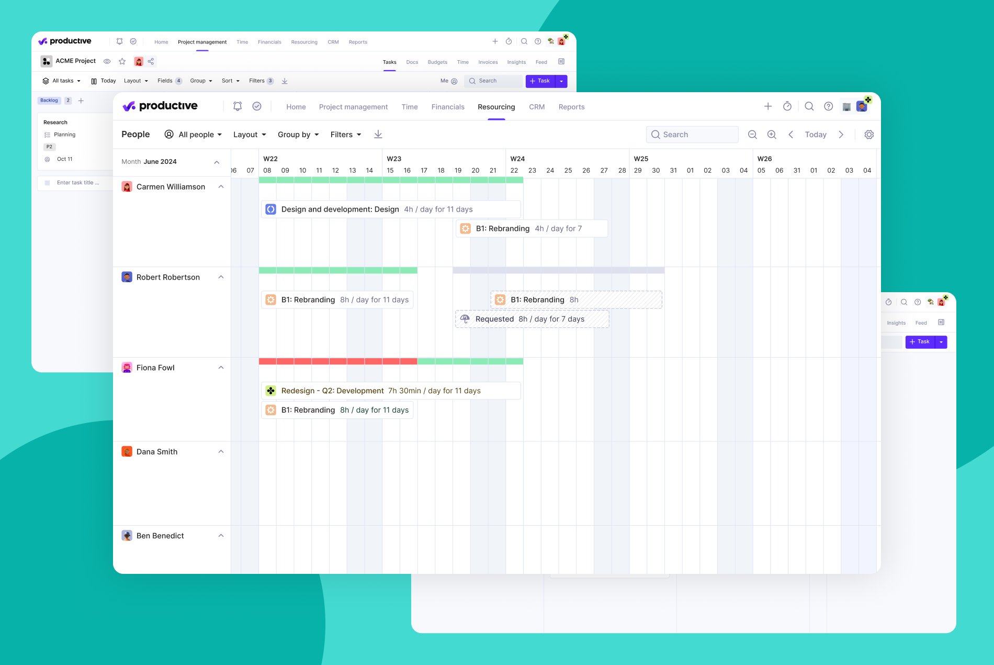Open the notifications bell icon
This screenshot has width=994, height=665.
238,106
